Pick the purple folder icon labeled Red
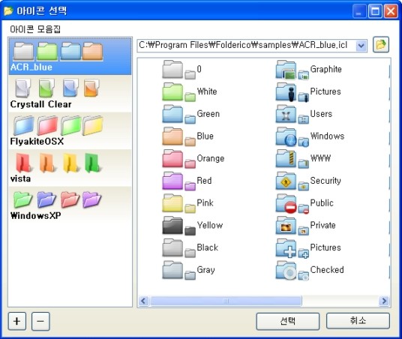 tap(172, 181)
